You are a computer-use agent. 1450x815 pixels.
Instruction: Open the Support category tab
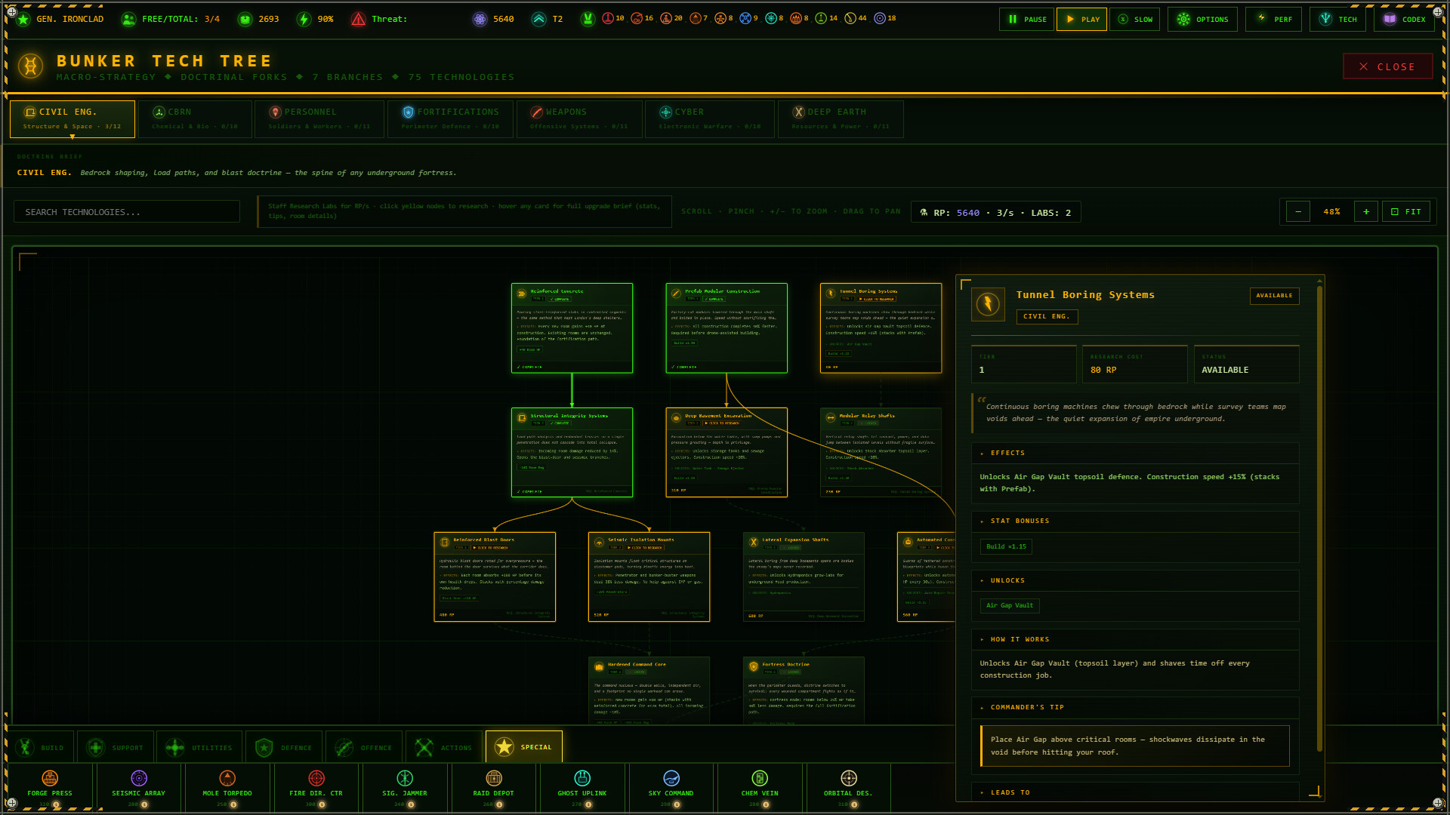tap(116, 748)
